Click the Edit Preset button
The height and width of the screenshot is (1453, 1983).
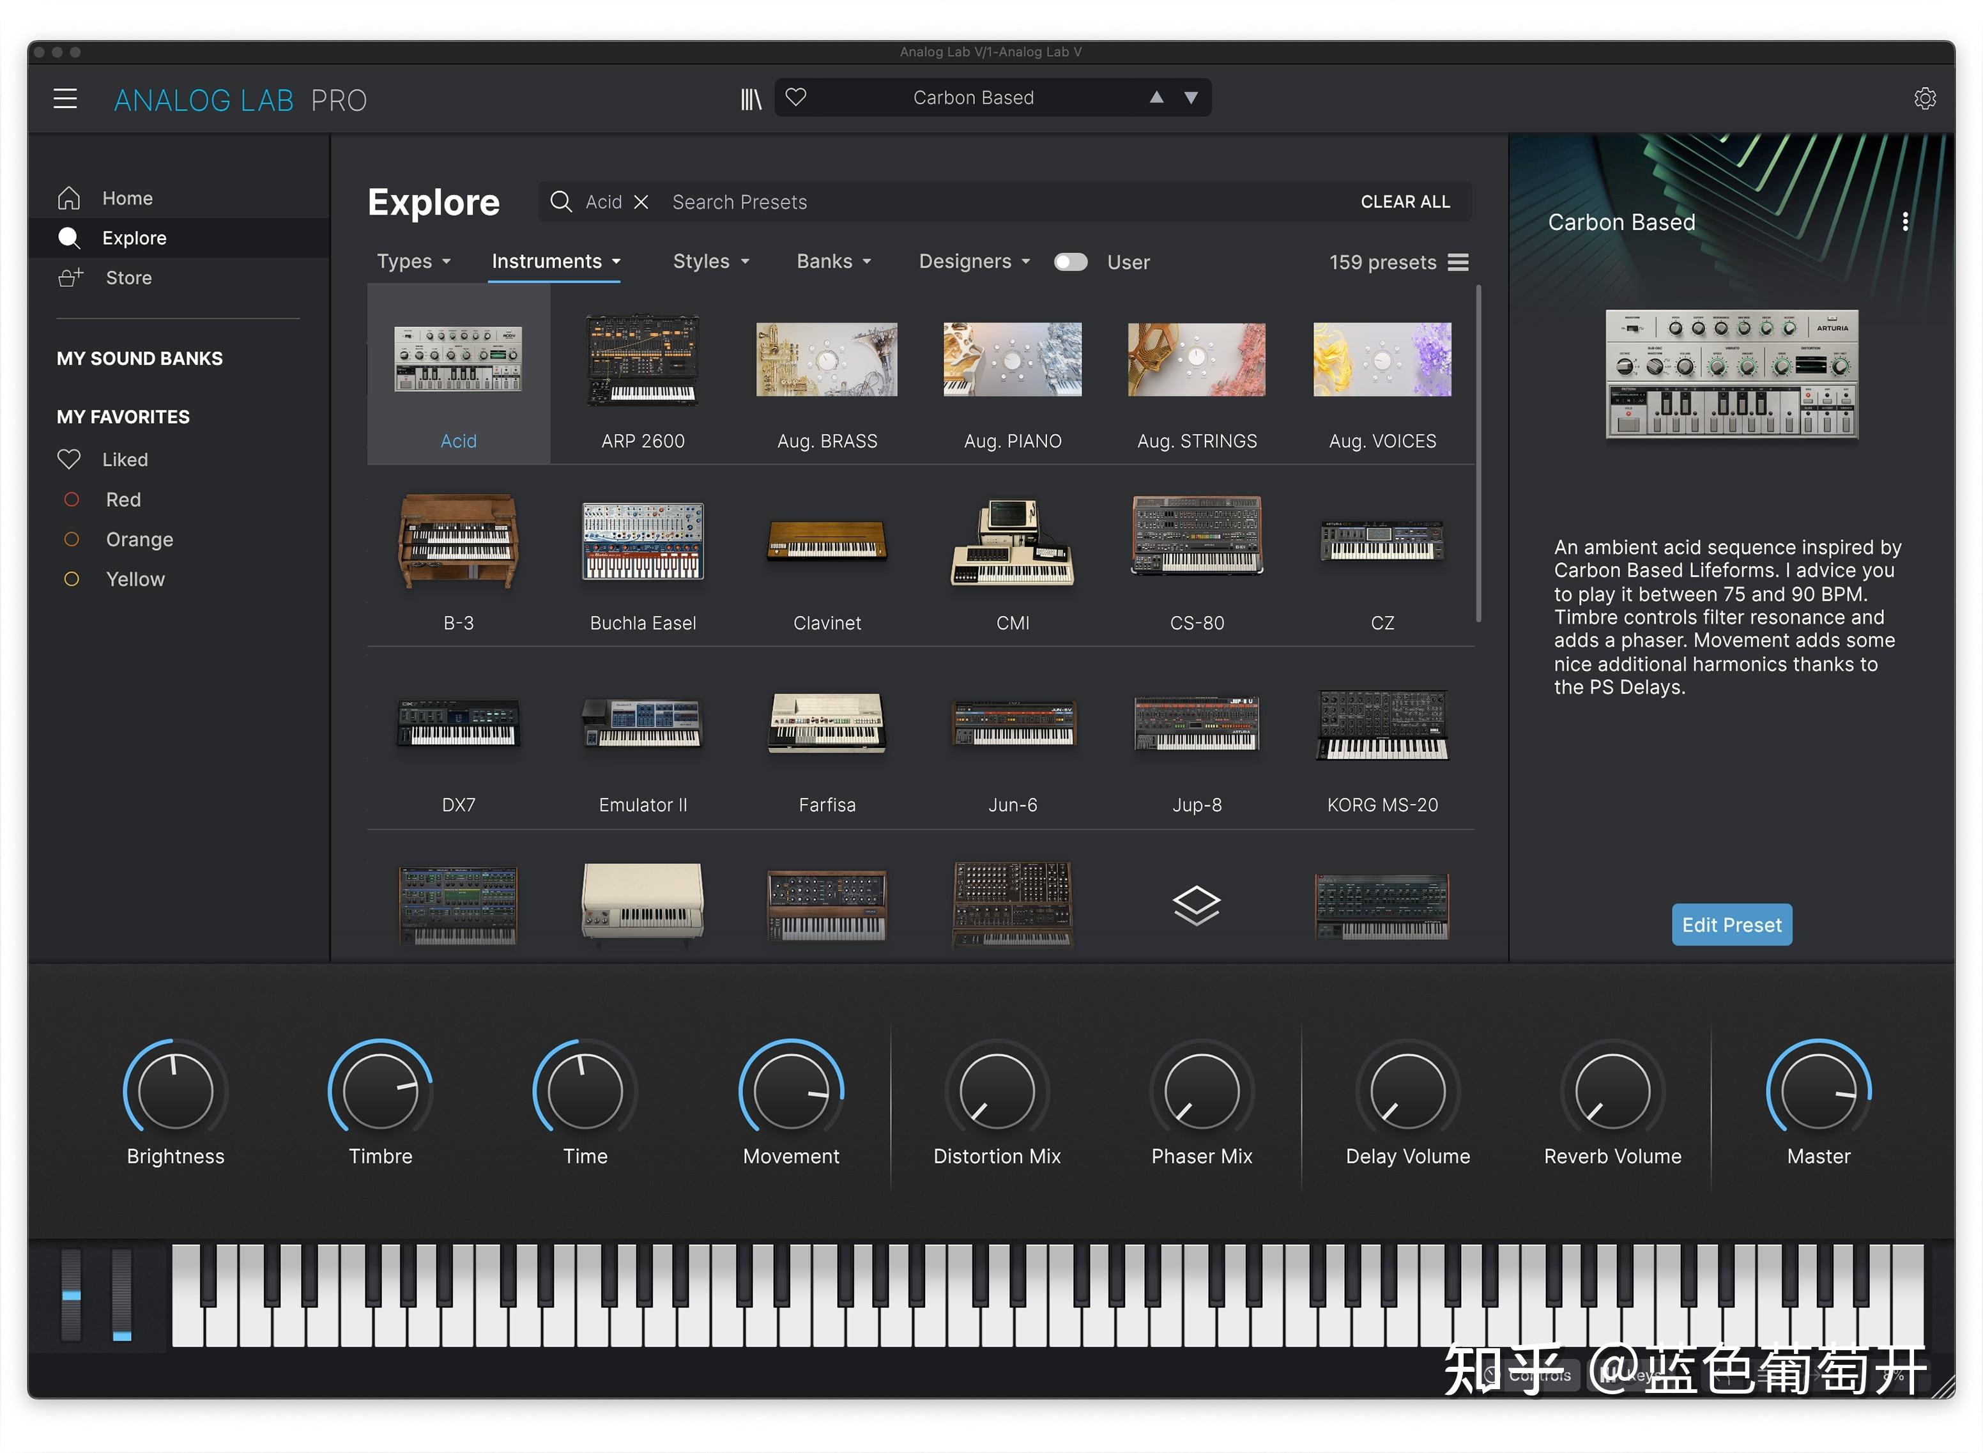[1731, 925]
